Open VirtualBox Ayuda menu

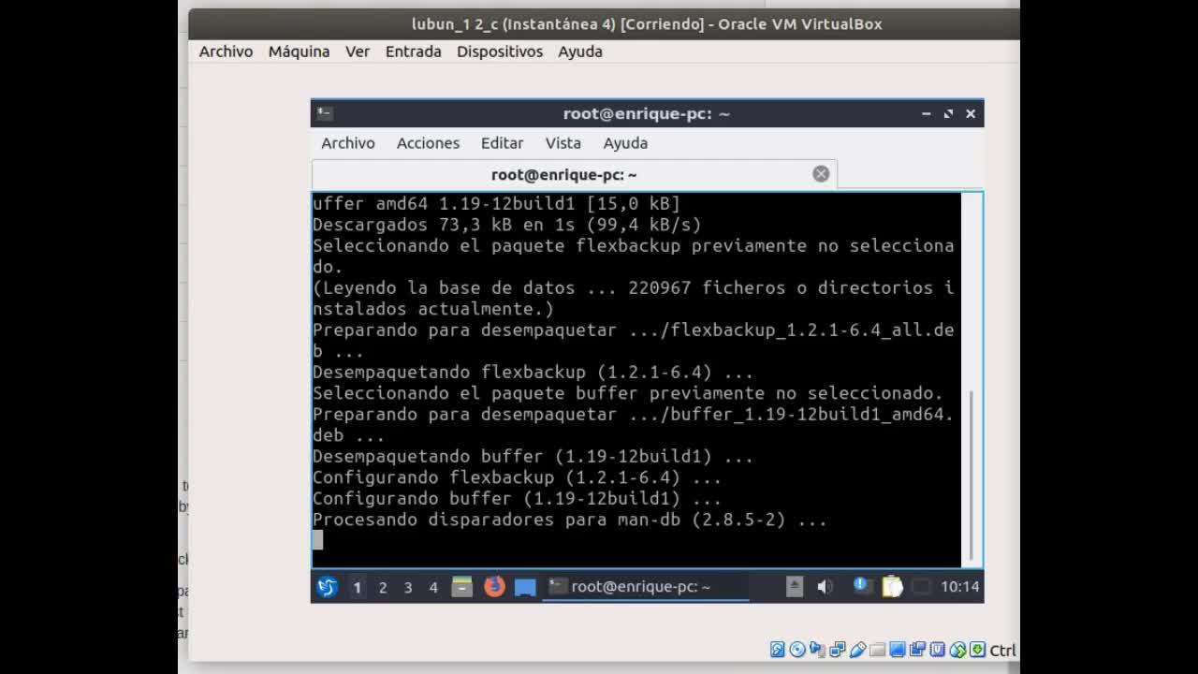tap(580, 51)
